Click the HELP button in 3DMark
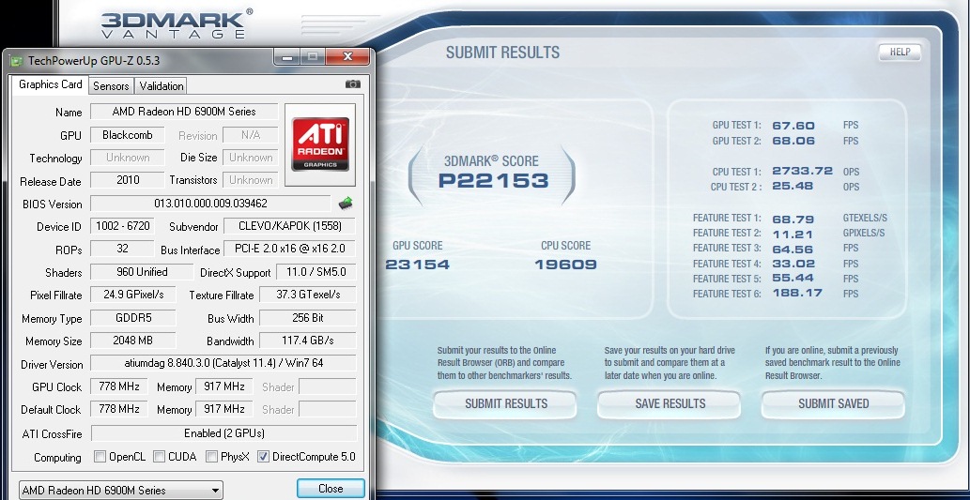 [900, 52]
